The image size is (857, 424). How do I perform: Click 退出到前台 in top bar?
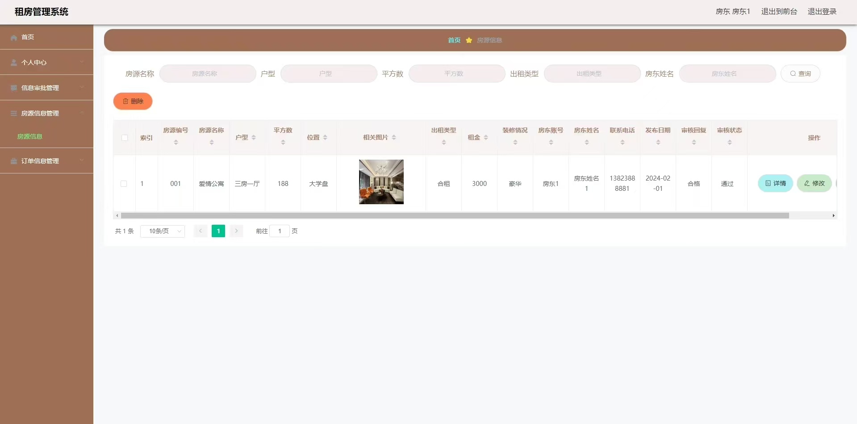pos(779,12)
